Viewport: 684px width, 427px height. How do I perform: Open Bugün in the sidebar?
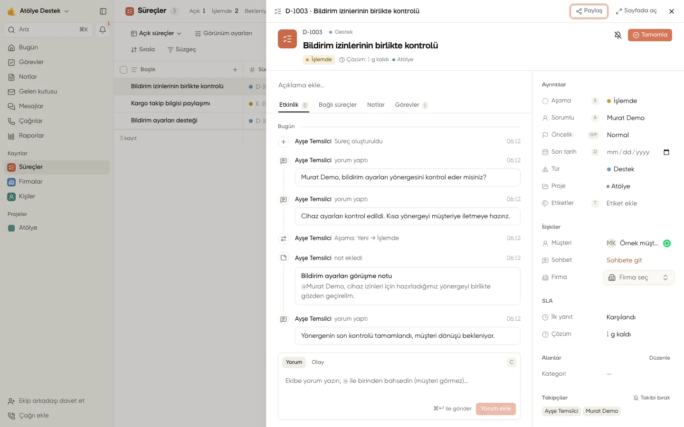[x=57, y=47]
